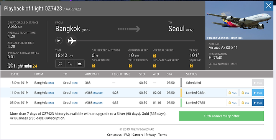Open the Contact us footer link
This screenshot has height=140, width=276.
[114, 135]
